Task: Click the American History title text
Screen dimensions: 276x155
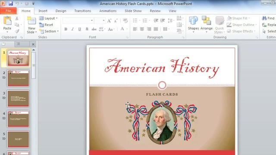Action: point(162,67)
